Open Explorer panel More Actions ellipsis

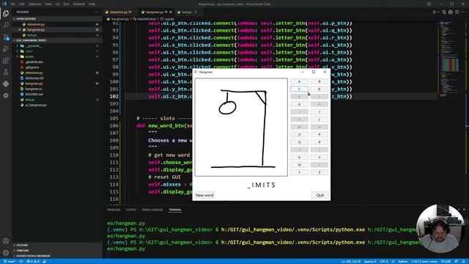[x=97, y=12]
